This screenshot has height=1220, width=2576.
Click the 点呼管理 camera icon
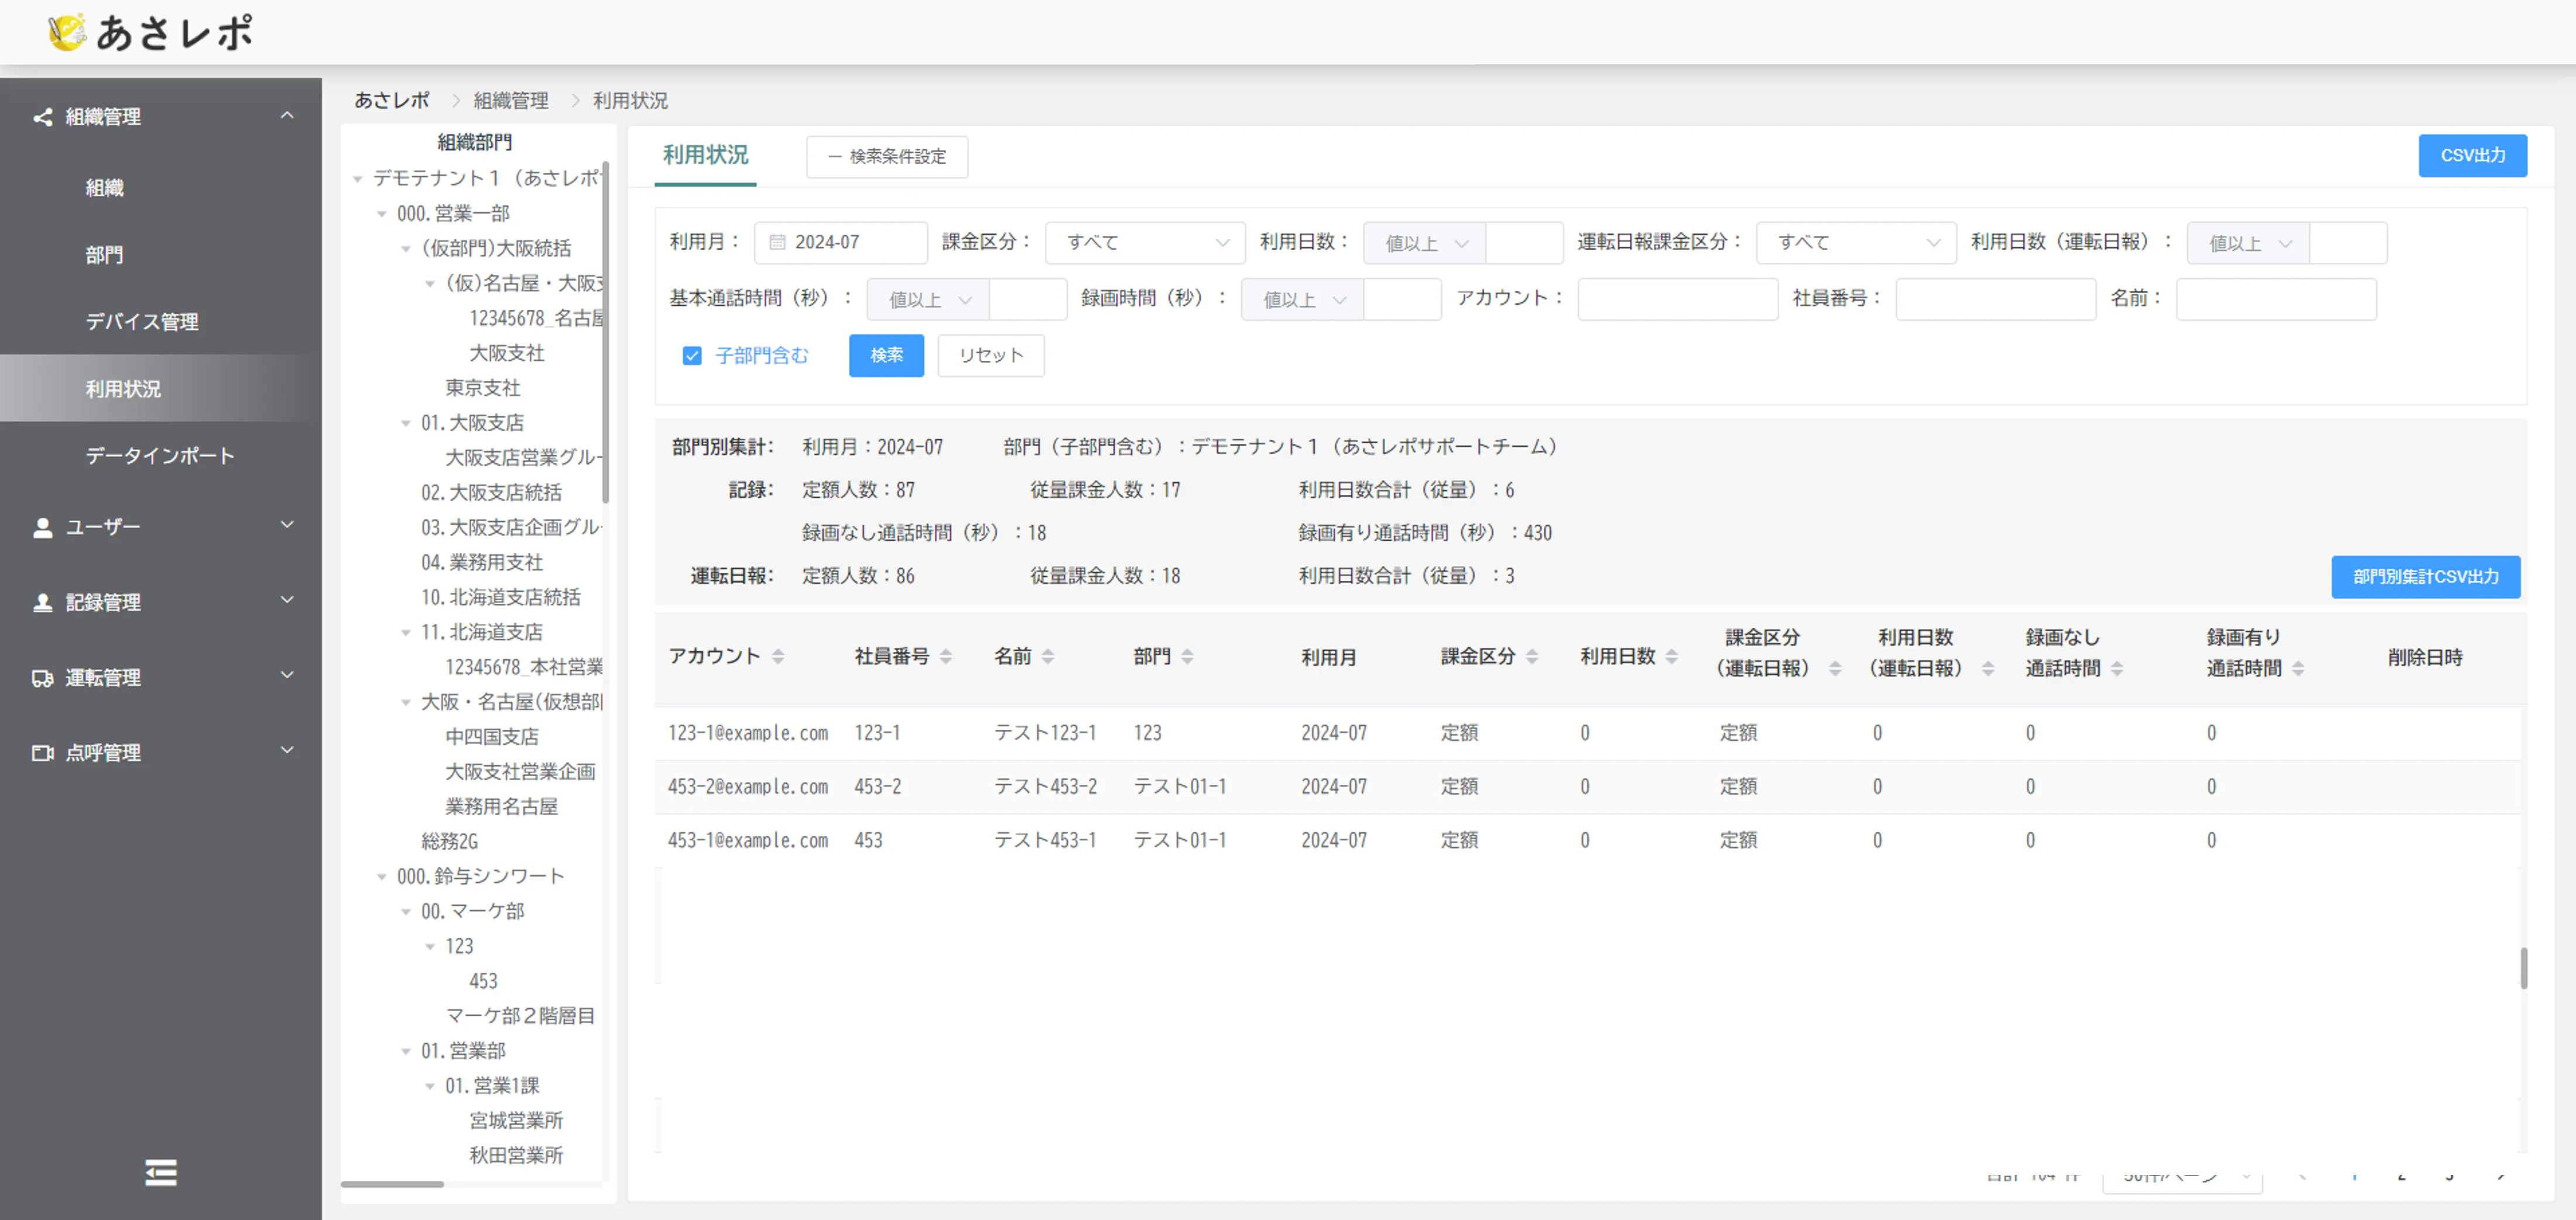tap(42, 752)
